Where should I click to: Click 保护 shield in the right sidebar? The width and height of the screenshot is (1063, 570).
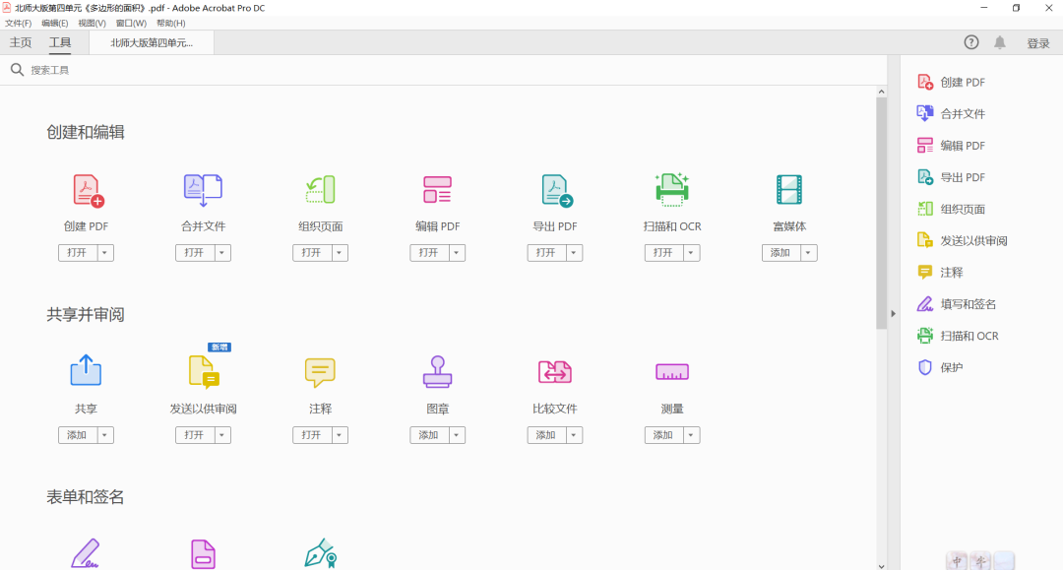coord(940,367)
